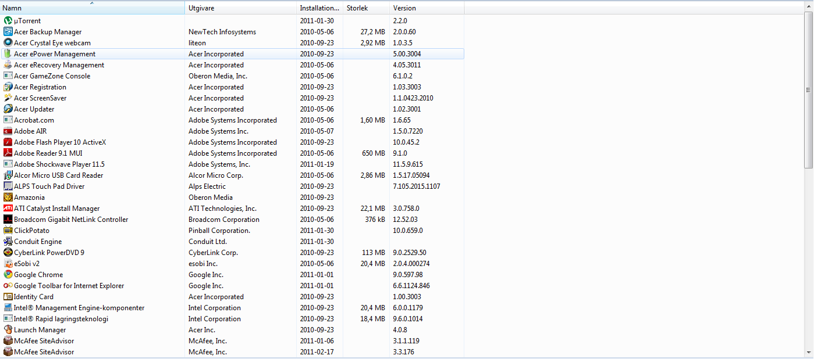
Task: Click the liteon publisher cell
Action: pos(197,43)
